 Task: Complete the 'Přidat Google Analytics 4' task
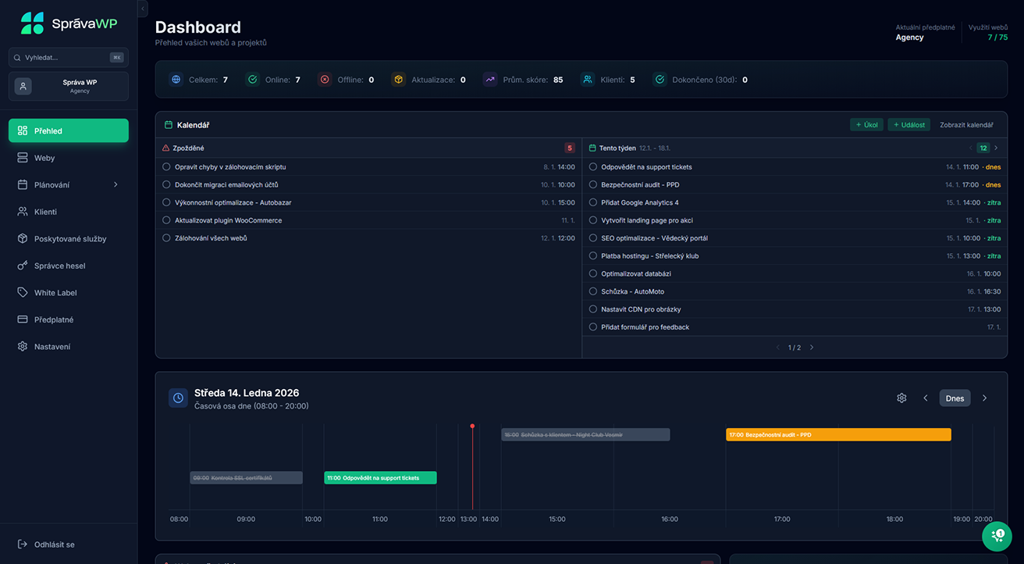point(593,203)
